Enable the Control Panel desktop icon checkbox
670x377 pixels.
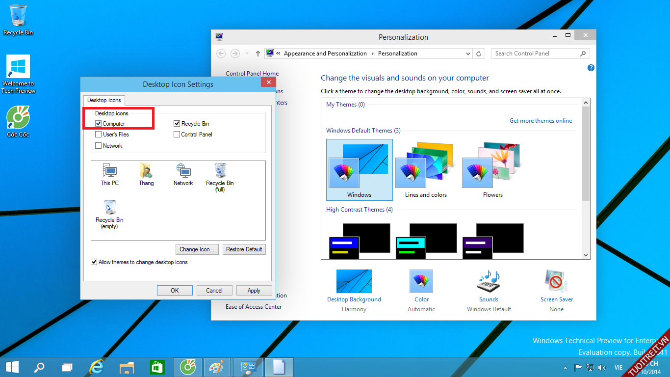click(x=177, y=135)
